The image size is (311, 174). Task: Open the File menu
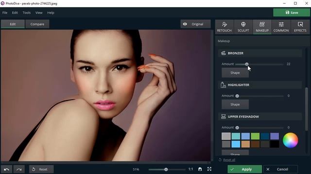coord(5,13)
